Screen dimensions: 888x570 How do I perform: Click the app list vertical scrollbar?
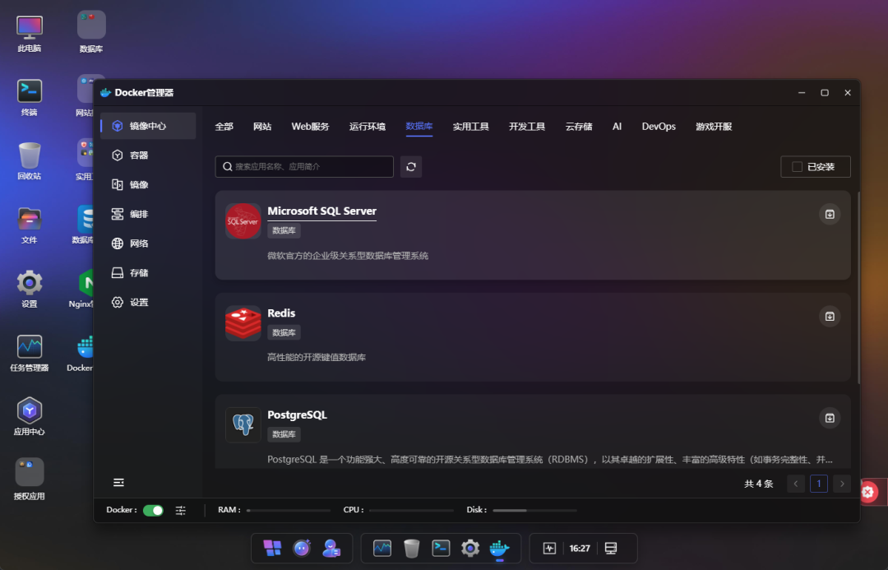(x=858, y=288)
